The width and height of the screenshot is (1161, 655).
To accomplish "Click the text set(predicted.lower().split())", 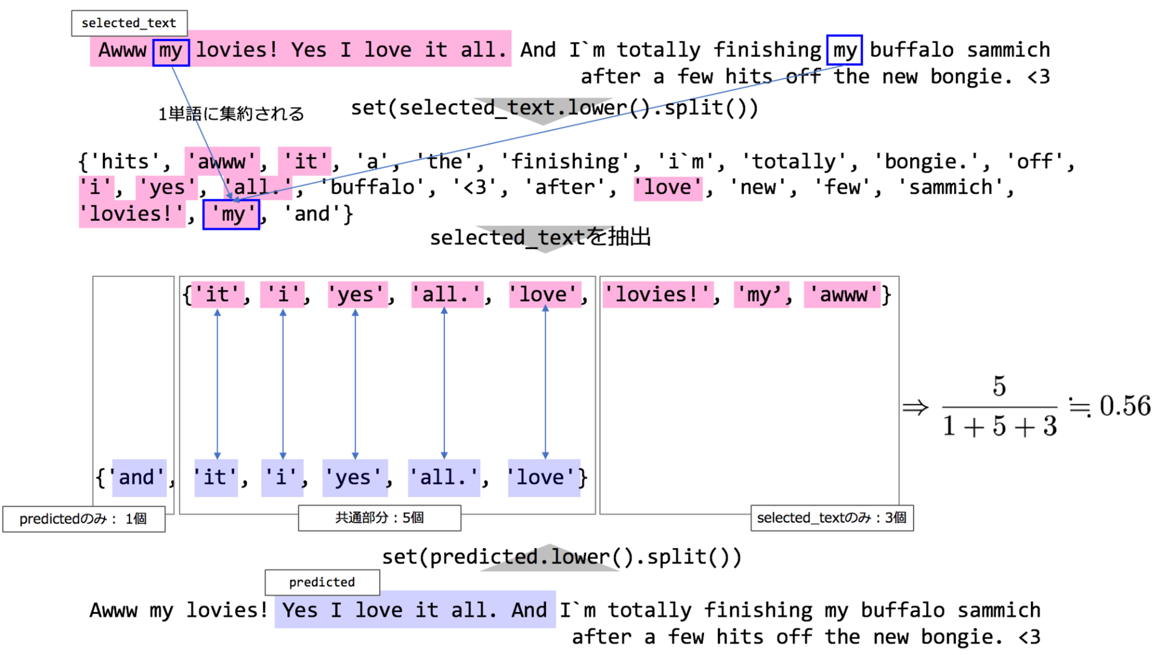I will pyautogui.click(x=561, y=556).
